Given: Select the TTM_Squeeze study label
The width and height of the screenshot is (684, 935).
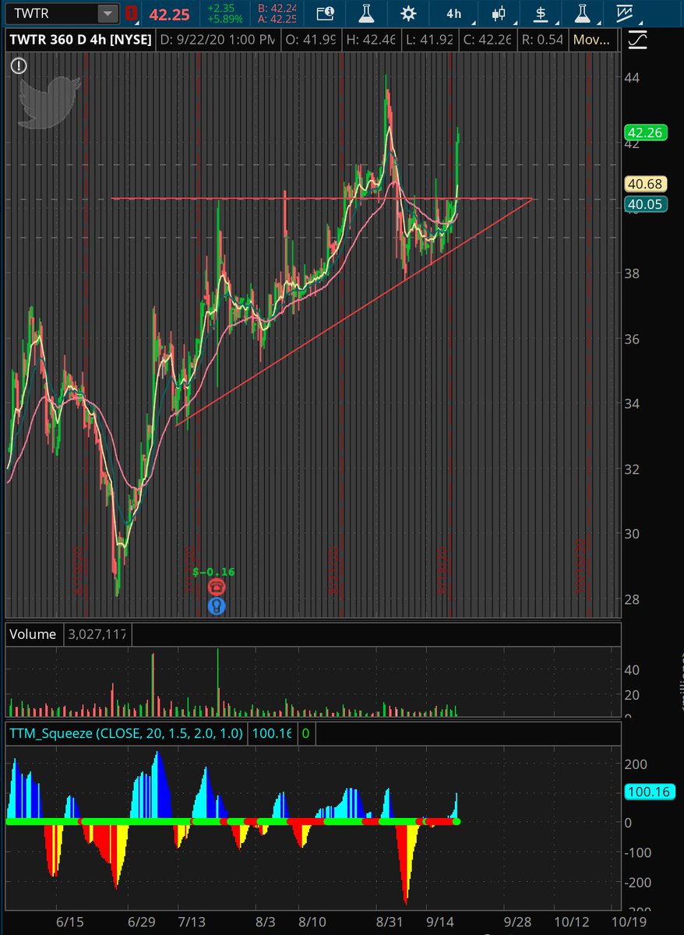Looking at the screenshot, I should [x=125, y=733].
